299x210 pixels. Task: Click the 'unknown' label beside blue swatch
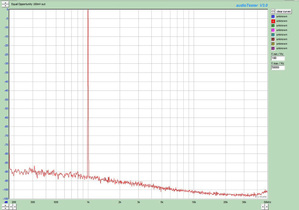pyautogui.click(x=282, y=16)
